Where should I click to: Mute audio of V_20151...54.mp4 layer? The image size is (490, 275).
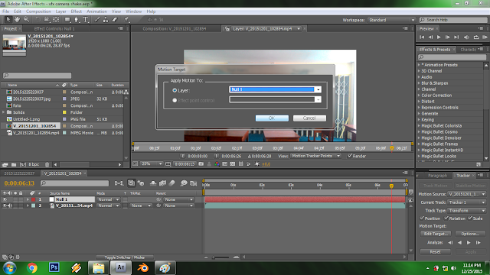(x=10, y=205)
